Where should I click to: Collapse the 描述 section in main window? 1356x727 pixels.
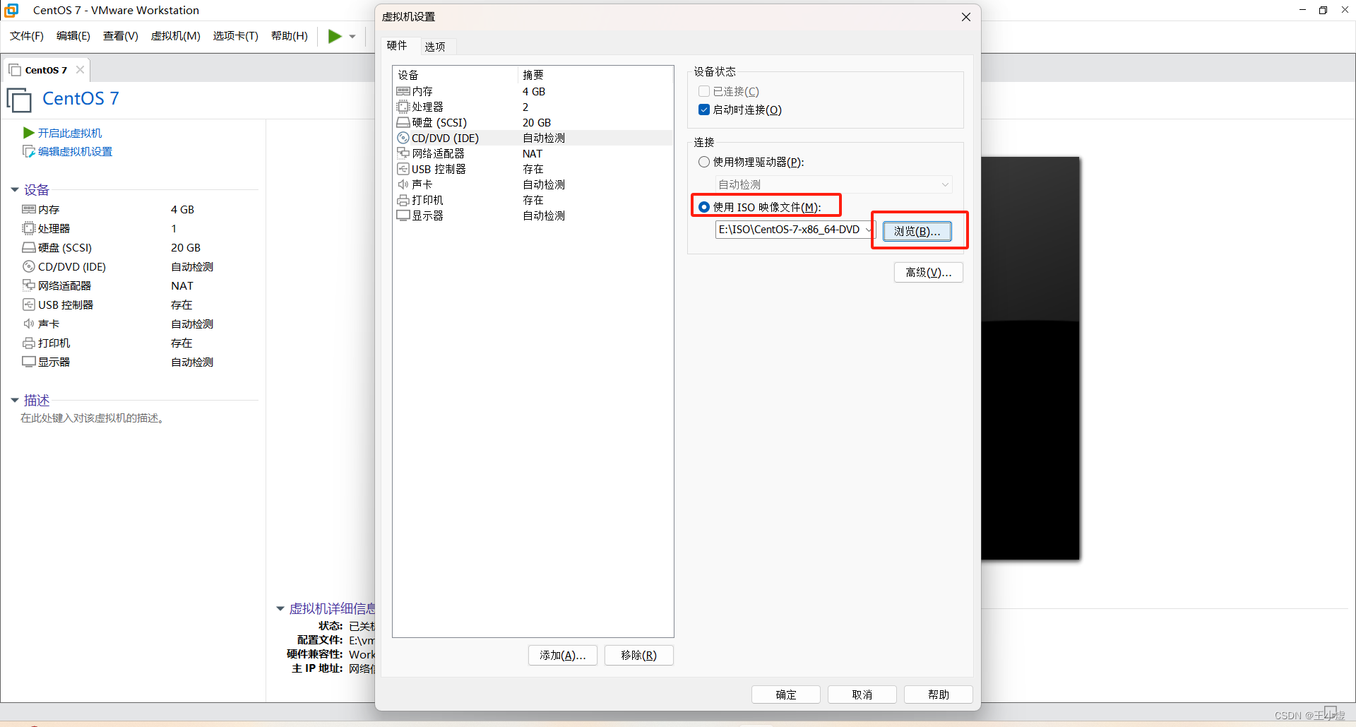(15, 400)
